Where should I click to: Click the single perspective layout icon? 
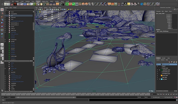2,45
